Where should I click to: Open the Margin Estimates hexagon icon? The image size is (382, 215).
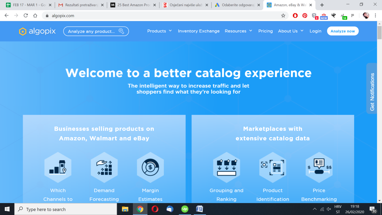click(150, 167)
